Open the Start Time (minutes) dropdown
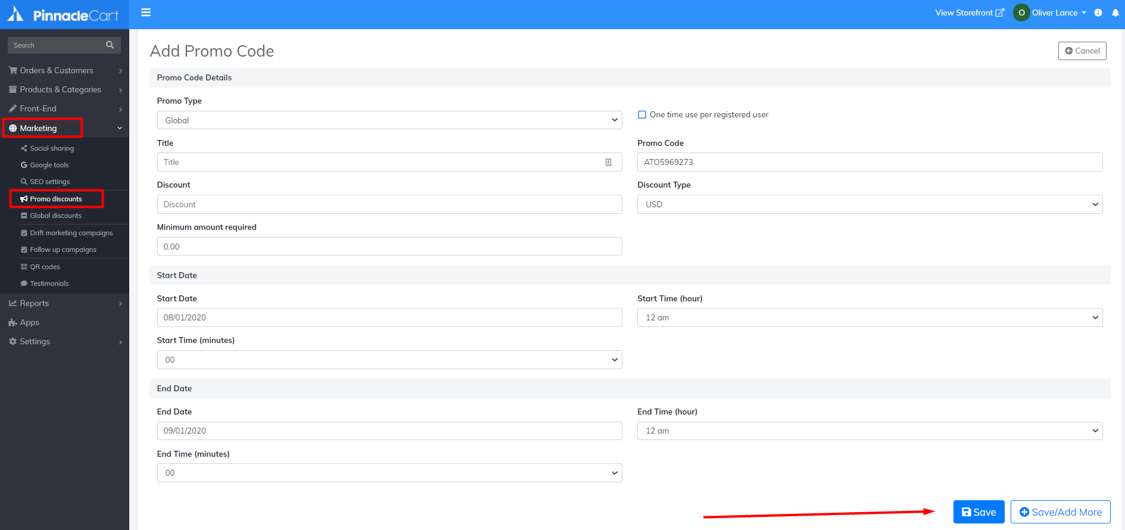The image size is (1125, 530). (389, 360)
